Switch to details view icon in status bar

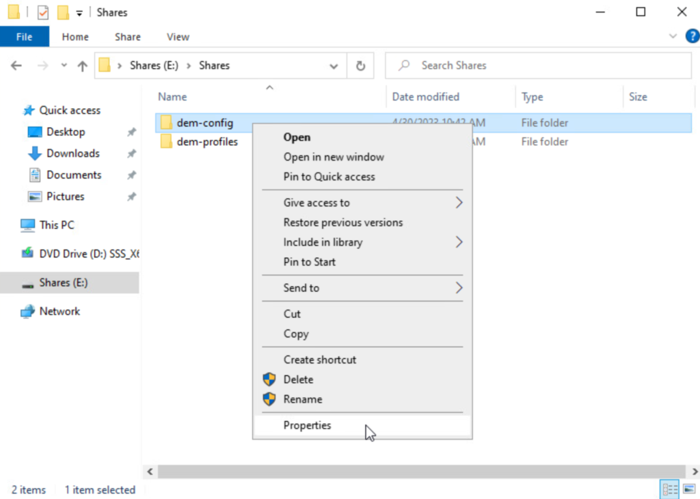(x=670, y=489)
